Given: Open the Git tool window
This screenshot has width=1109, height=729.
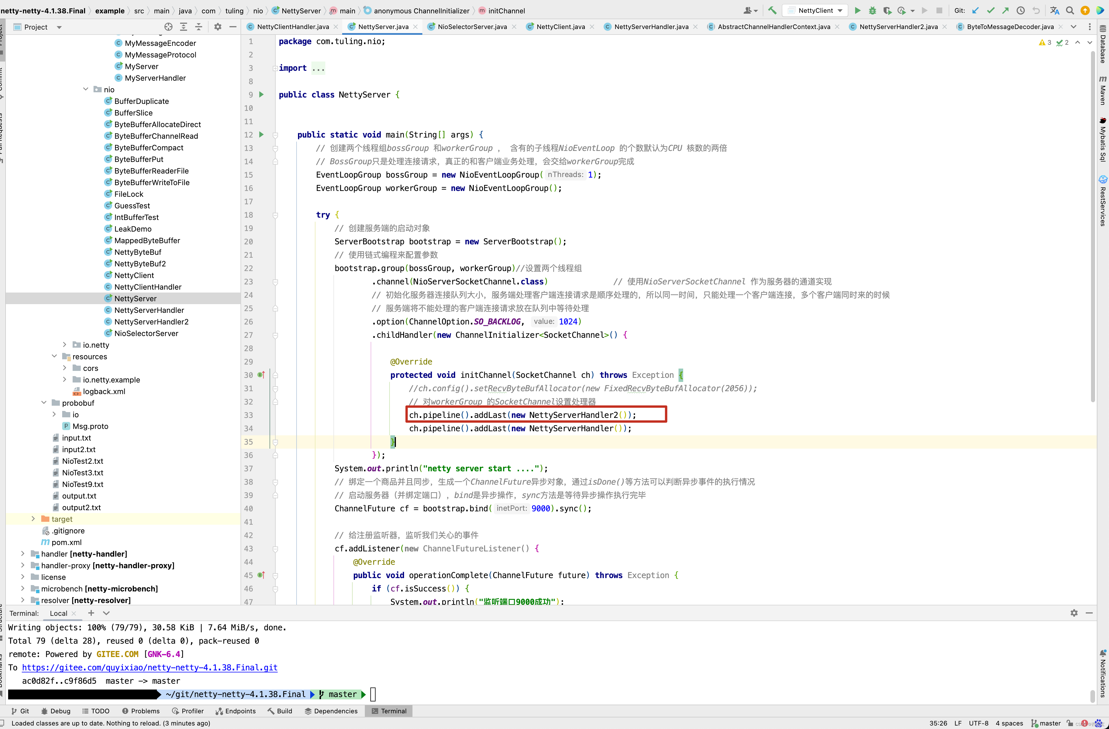Looking at the screenshot, I should 20,711.
